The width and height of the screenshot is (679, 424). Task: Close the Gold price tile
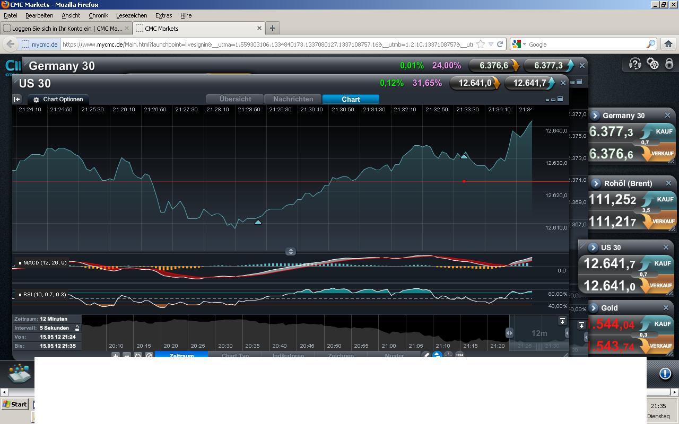(x=666, y=308)
